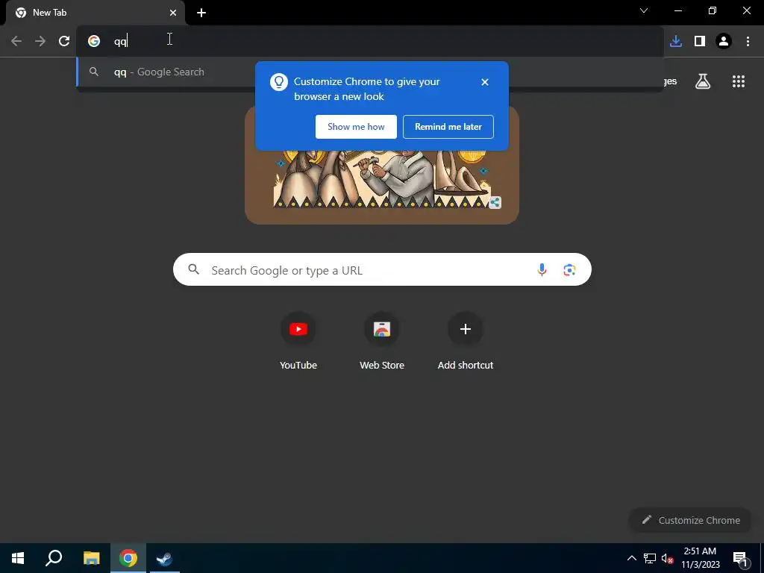Click the Remind me later button

click(x=448, y=127)
